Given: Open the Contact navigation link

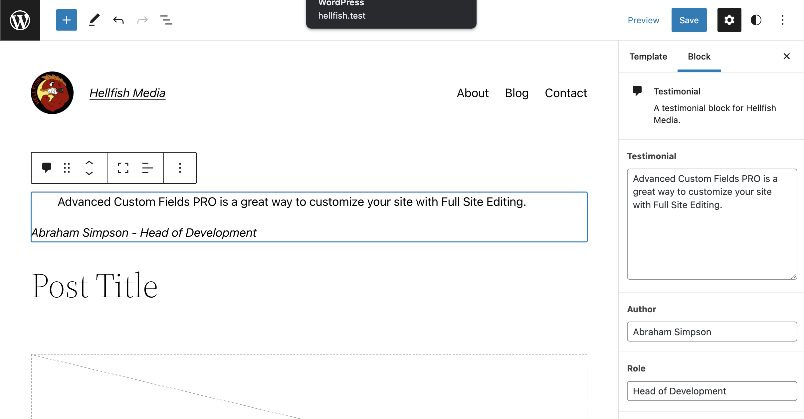Looking at the screenshot, I should click(566, 93).
